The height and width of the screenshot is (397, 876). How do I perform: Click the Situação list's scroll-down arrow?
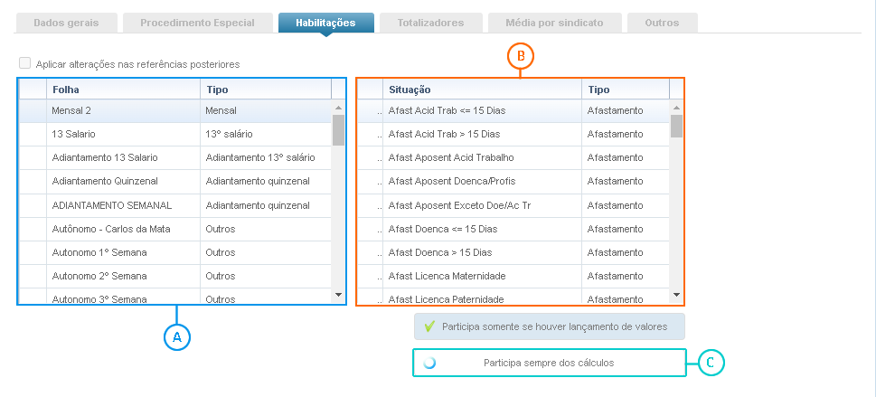676,294
